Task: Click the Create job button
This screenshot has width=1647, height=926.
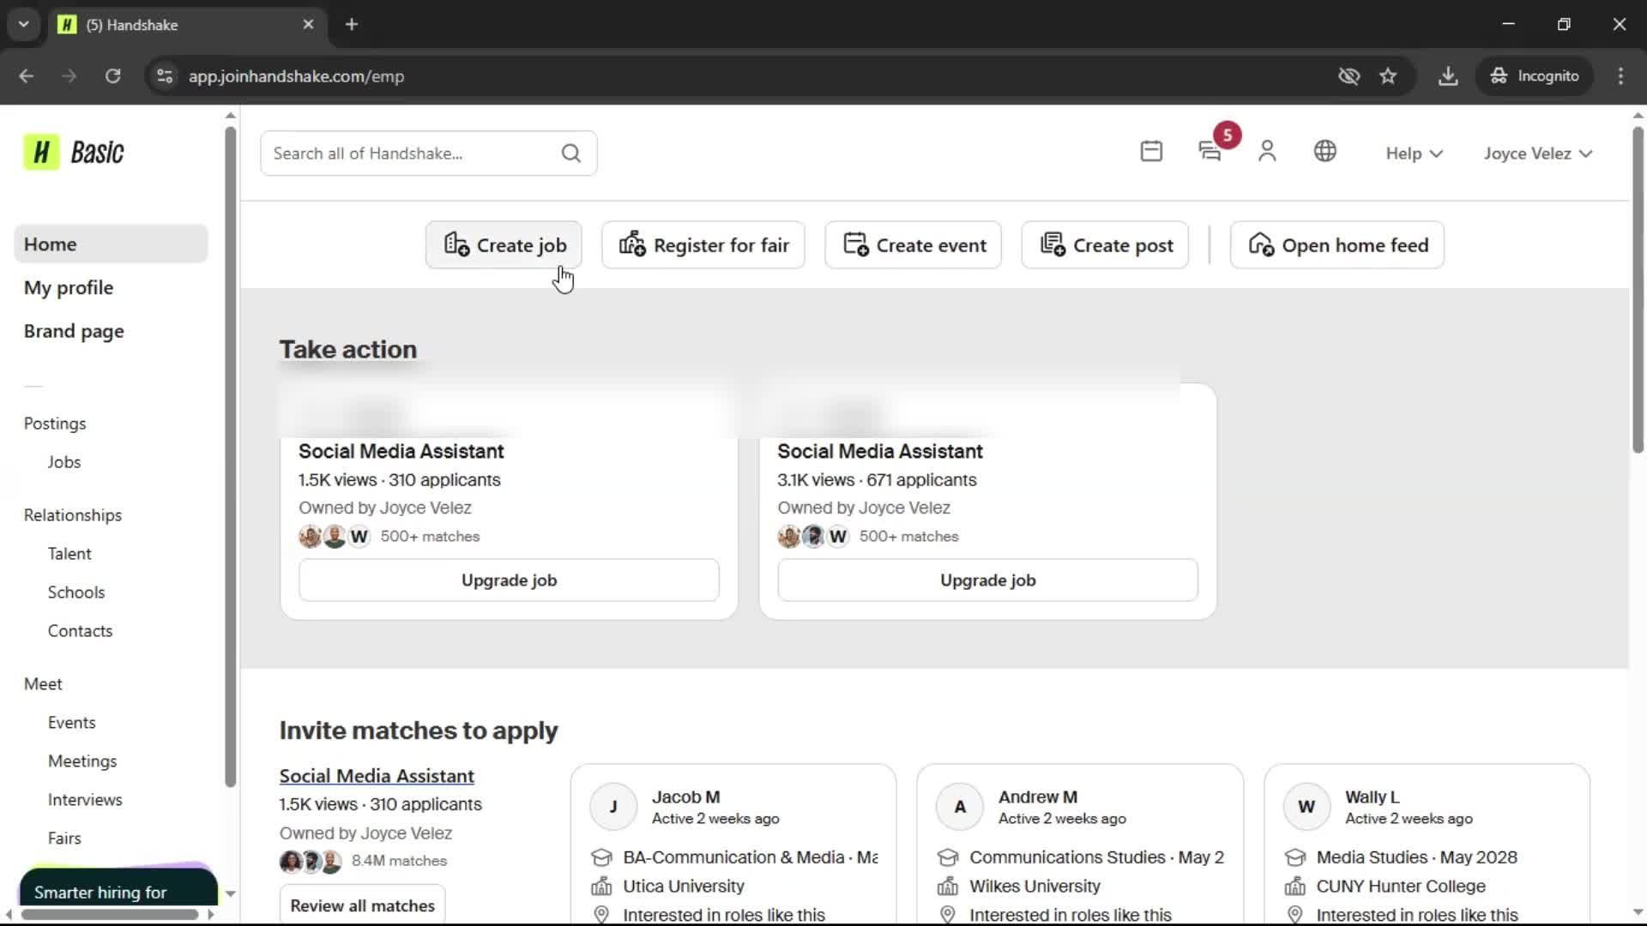Action: (x=504, y=245)
